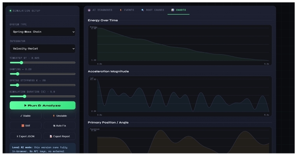The image size is (297, 154).
Task: Click the lightning icon on Unstable button
Action: tap(54, 116)
